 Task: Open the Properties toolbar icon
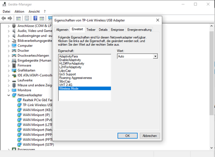coord(27,18)
